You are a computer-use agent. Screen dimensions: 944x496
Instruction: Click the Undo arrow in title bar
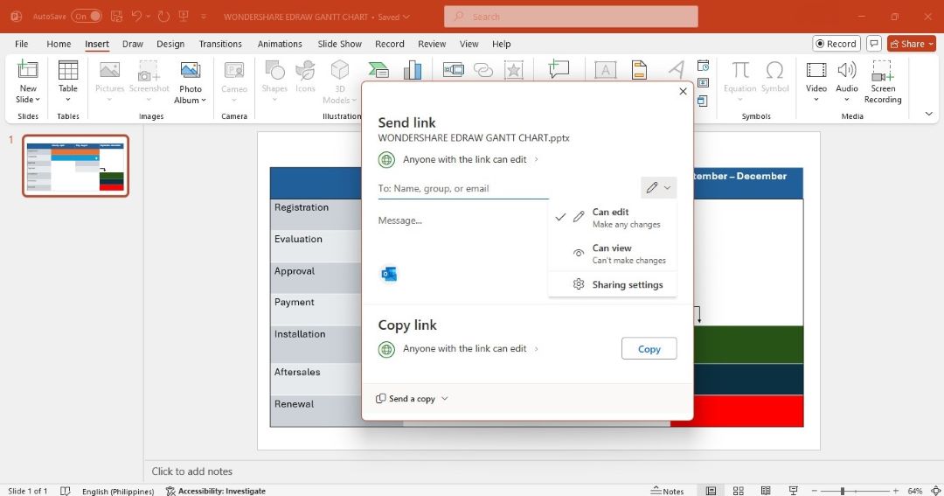pos(136,17)
